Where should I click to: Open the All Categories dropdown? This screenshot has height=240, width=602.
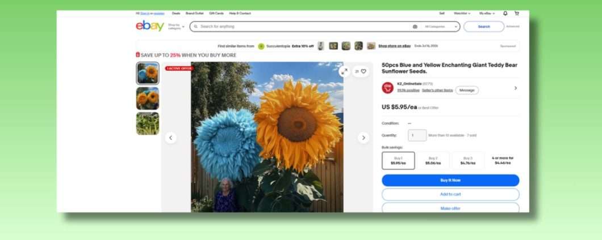point(441,27)
